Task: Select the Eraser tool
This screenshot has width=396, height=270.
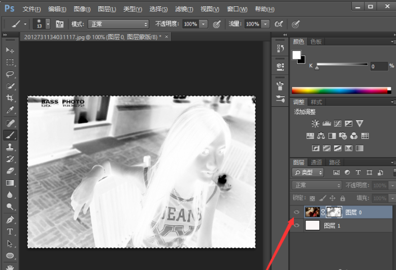Action: click(10, 171)
